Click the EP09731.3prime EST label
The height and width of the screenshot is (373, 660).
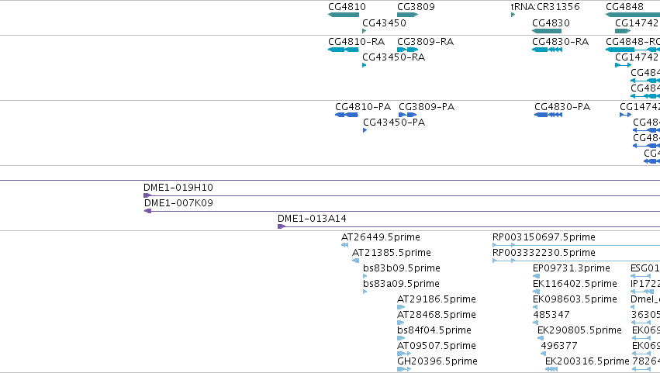click(572, 268)
